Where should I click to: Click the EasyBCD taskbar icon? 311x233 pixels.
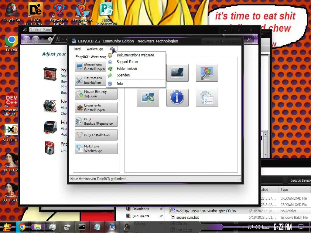point(112,227)
